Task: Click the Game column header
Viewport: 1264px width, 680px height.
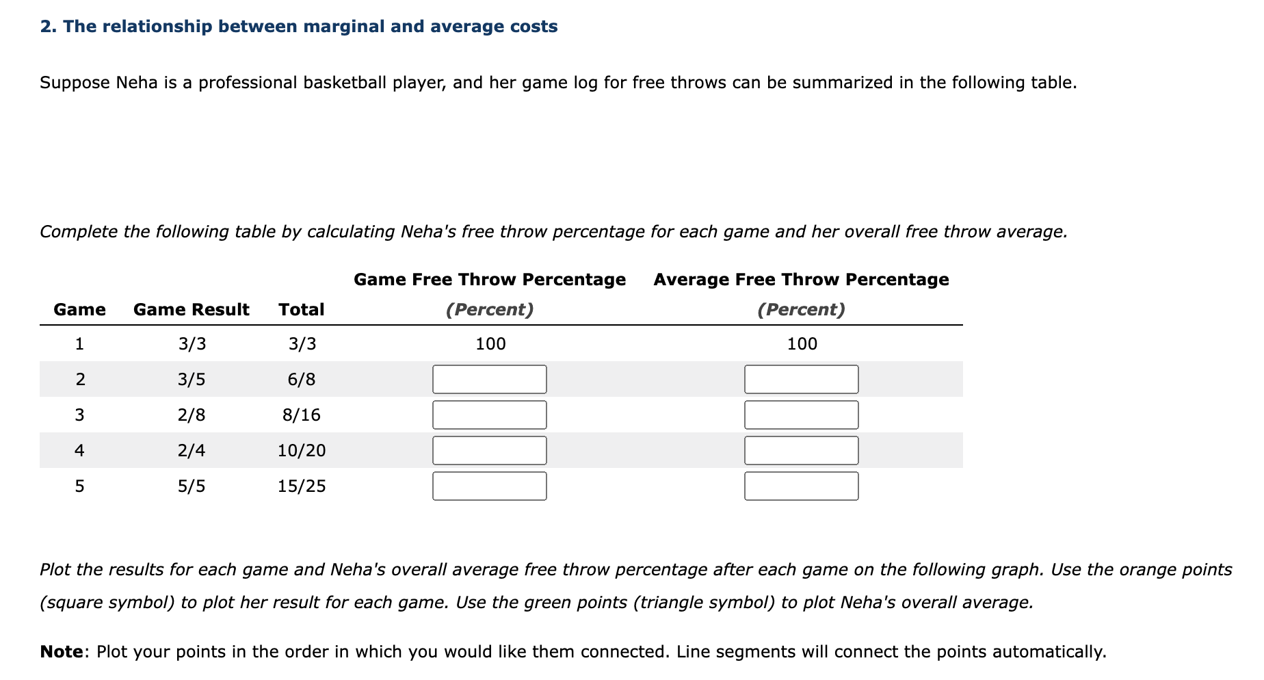Action: [x=79, y=309]
